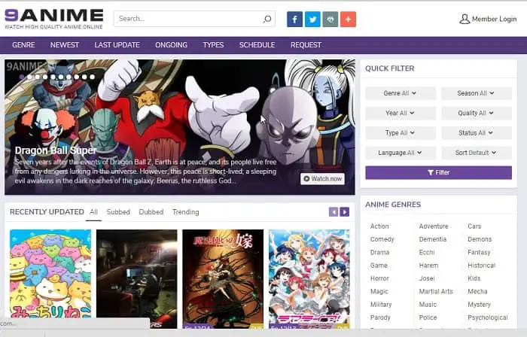Viewport: 527px width, 337px height.
Task: Click Watch now on Dragon Ball Super
Action: 323,178
